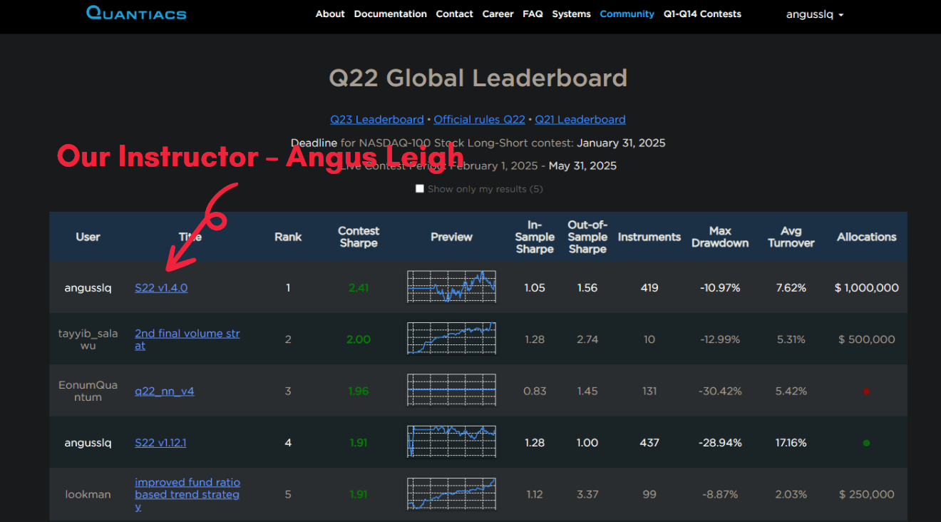
Task: Click the avg turnover value 7.62%
Action: coord(791,288)
